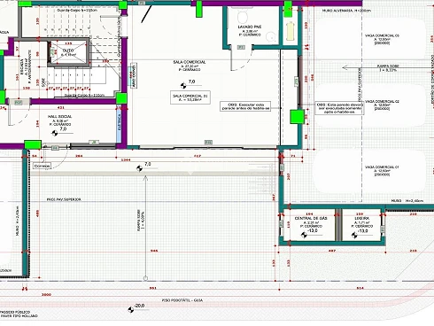Click the "Guarda-Corpo" label below lower stairs
Viewport: 434px width, 326px height.
84,96
